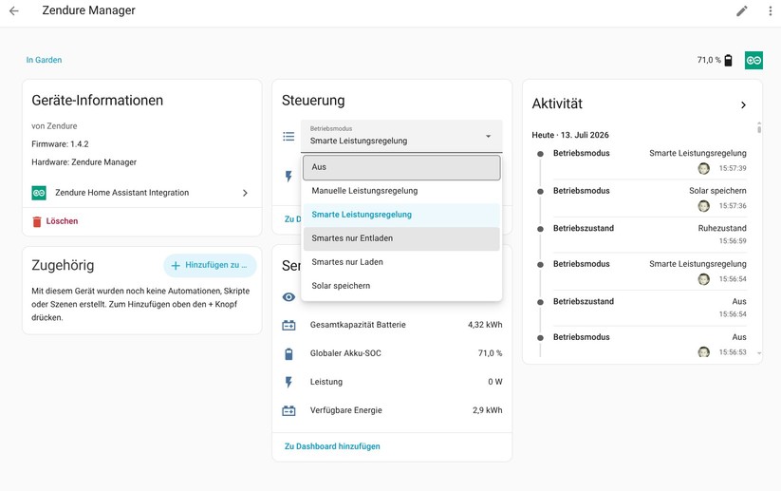This screenshot has width=781, height=491.
Task: Click the battery icon beside 71,0 %
Action: click(x=728, y=61)
